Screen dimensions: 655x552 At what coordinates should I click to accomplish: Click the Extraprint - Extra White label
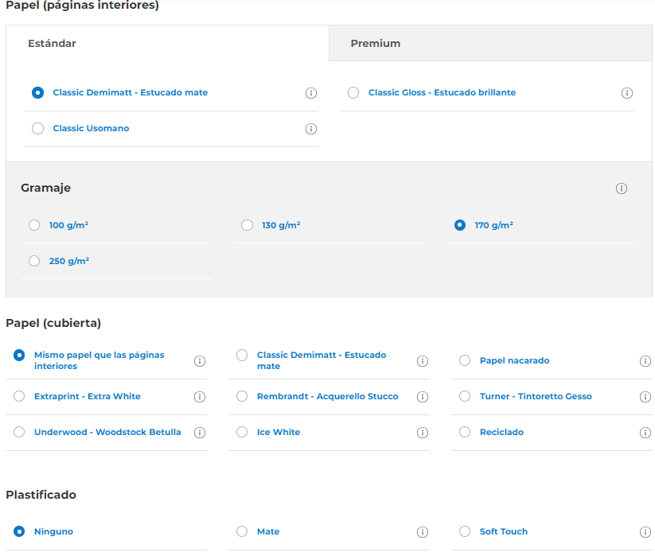point(88,396)
